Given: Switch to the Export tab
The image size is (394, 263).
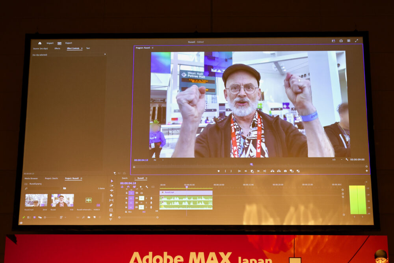Looking at the screenshot, I should [x=69, y=43].
